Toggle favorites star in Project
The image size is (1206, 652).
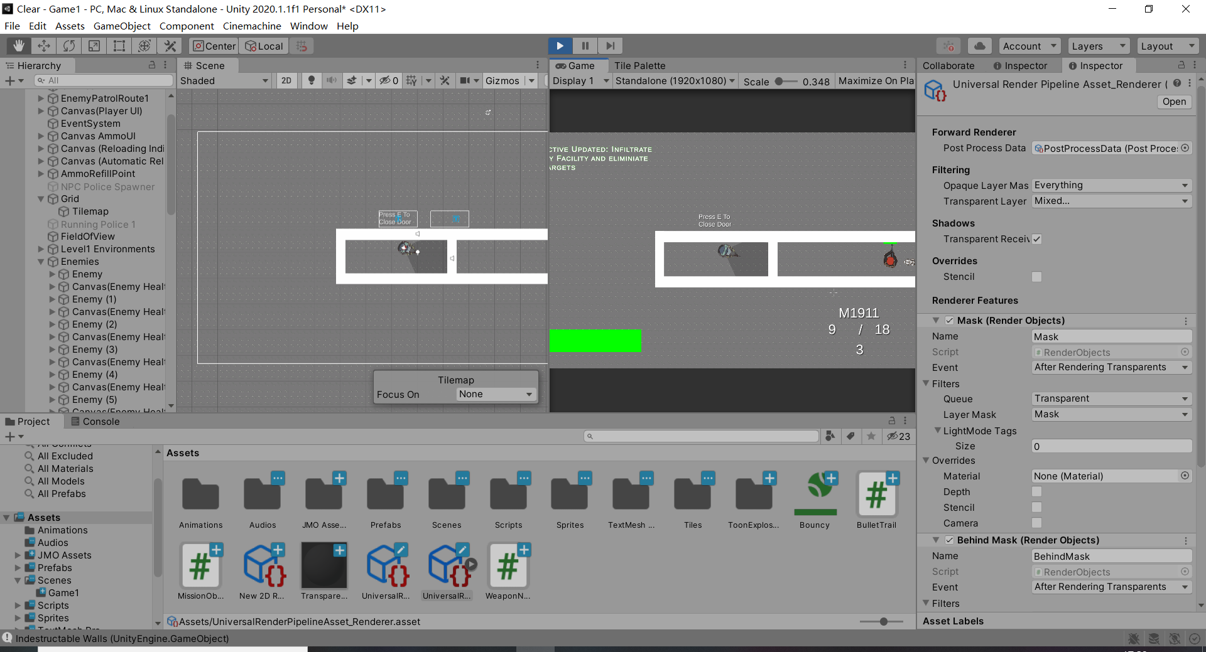[x=871, y=436]
